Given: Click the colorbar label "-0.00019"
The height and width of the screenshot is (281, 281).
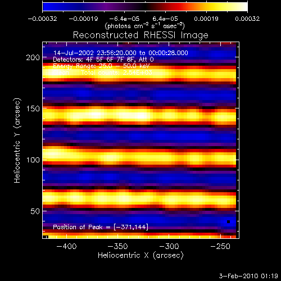Looking at the screenshot, I should 83,19.
